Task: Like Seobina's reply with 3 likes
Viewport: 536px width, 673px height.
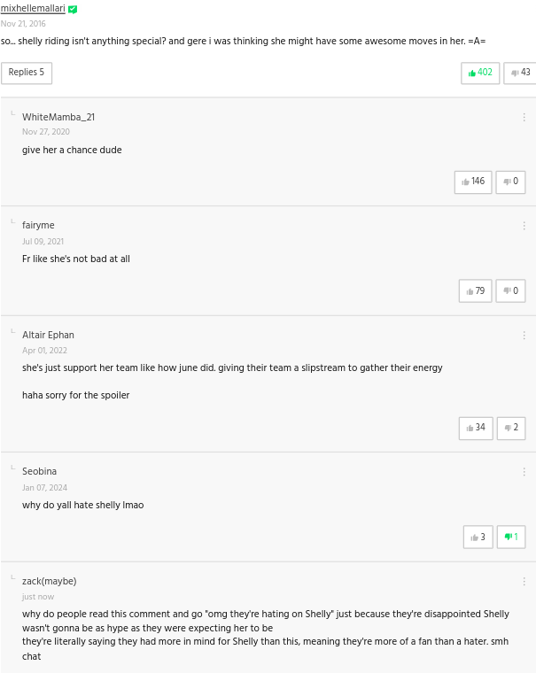Action: (478, 537)
